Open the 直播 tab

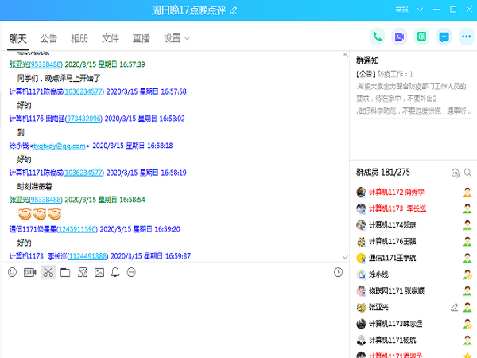(142, 38)
